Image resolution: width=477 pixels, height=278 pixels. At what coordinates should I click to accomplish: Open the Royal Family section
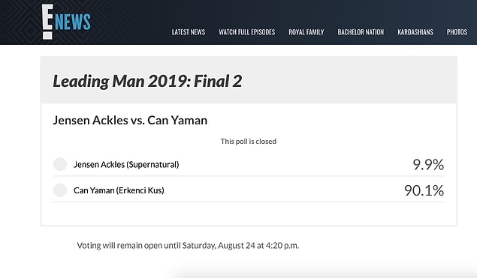coord(306,32)
